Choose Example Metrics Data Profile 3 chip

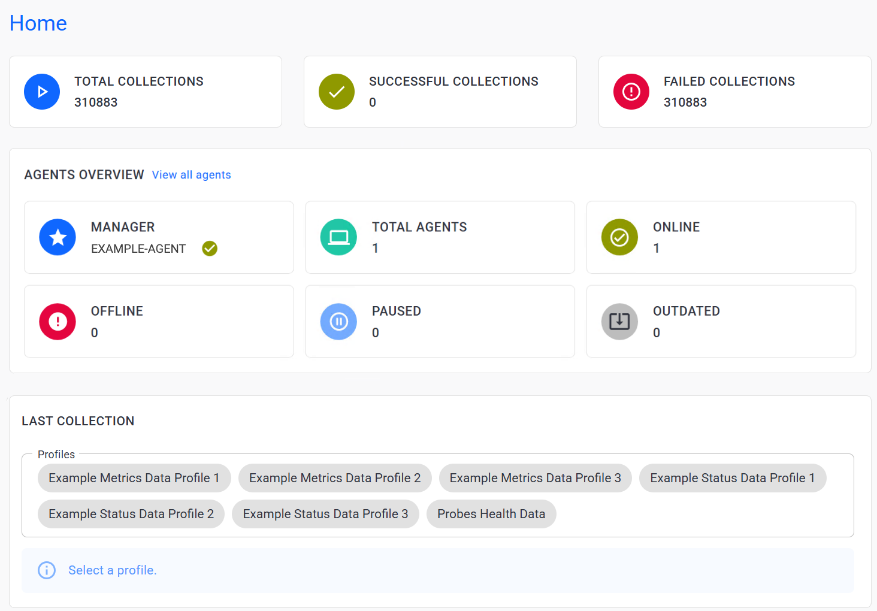pos(536,478)
